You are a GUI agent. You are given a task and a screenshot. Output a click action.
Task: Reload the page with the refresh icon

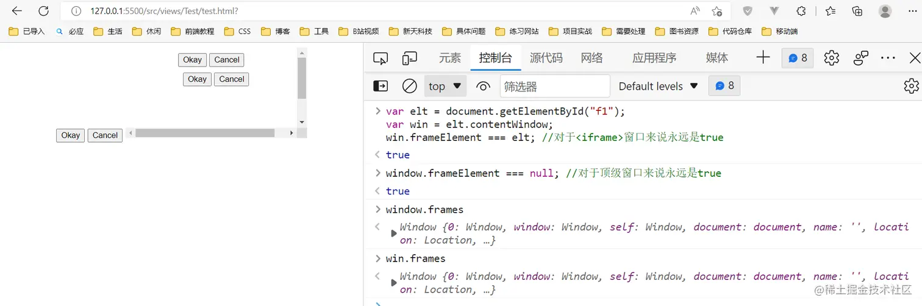click(x=43, y=11)
